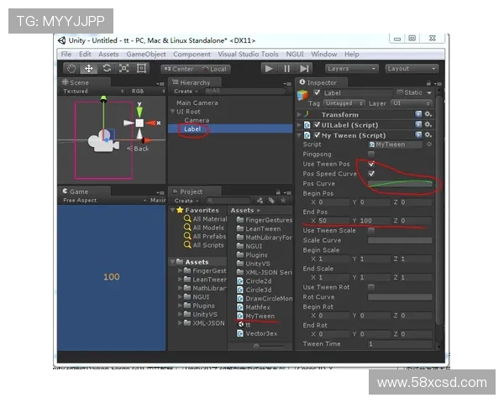Open UILabel component help book icon
Screen dimensions: 504x403
pos(418,124)
